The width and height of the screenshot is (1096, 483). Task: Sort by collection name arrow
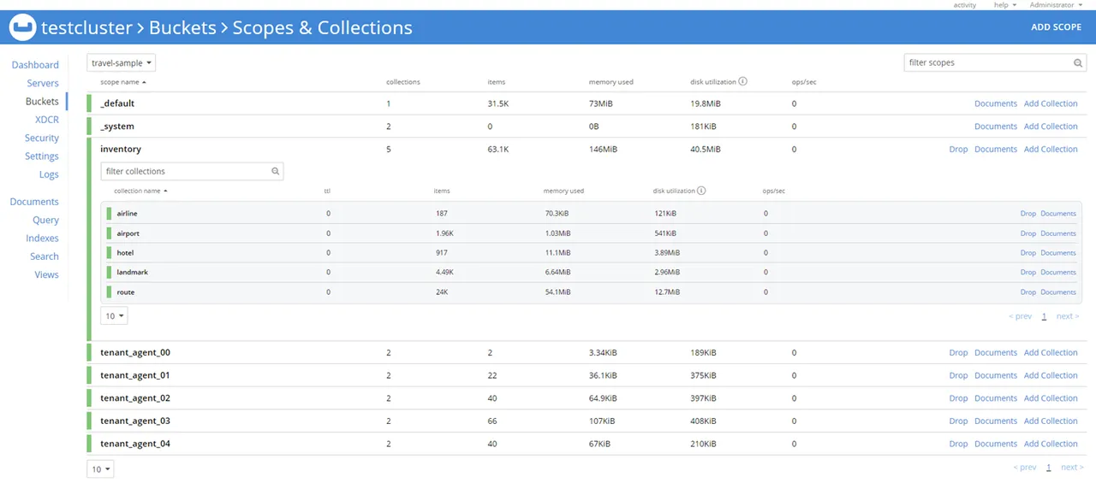165,191
